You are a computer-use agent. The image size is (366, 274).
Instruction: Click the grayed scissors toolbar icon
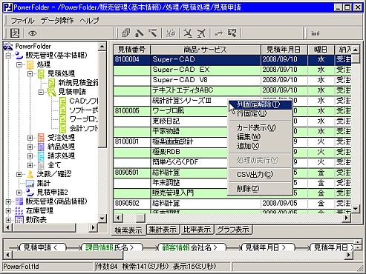171,33
